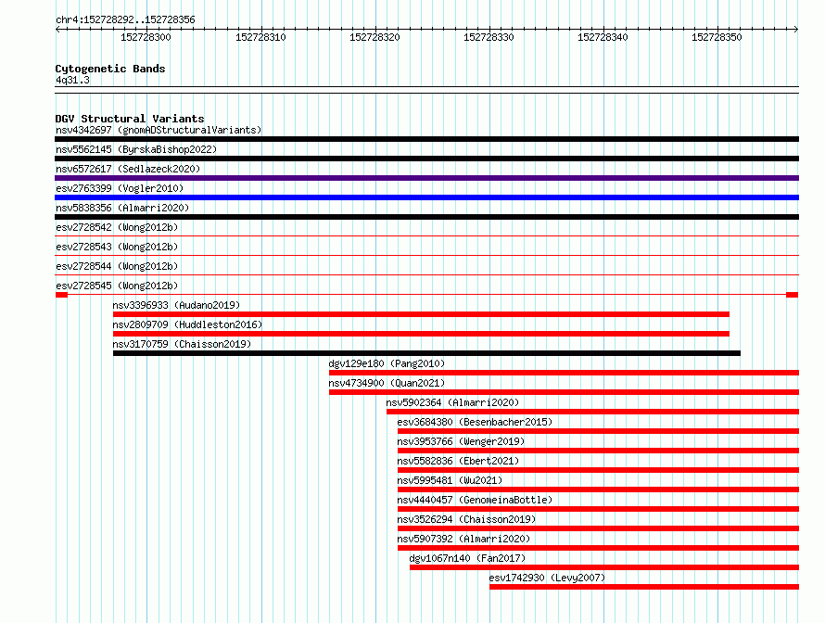Viewport: 825px width, 623px height.
Task: Click the right red end block of esv2728545
Action: (x=793, y=295)
